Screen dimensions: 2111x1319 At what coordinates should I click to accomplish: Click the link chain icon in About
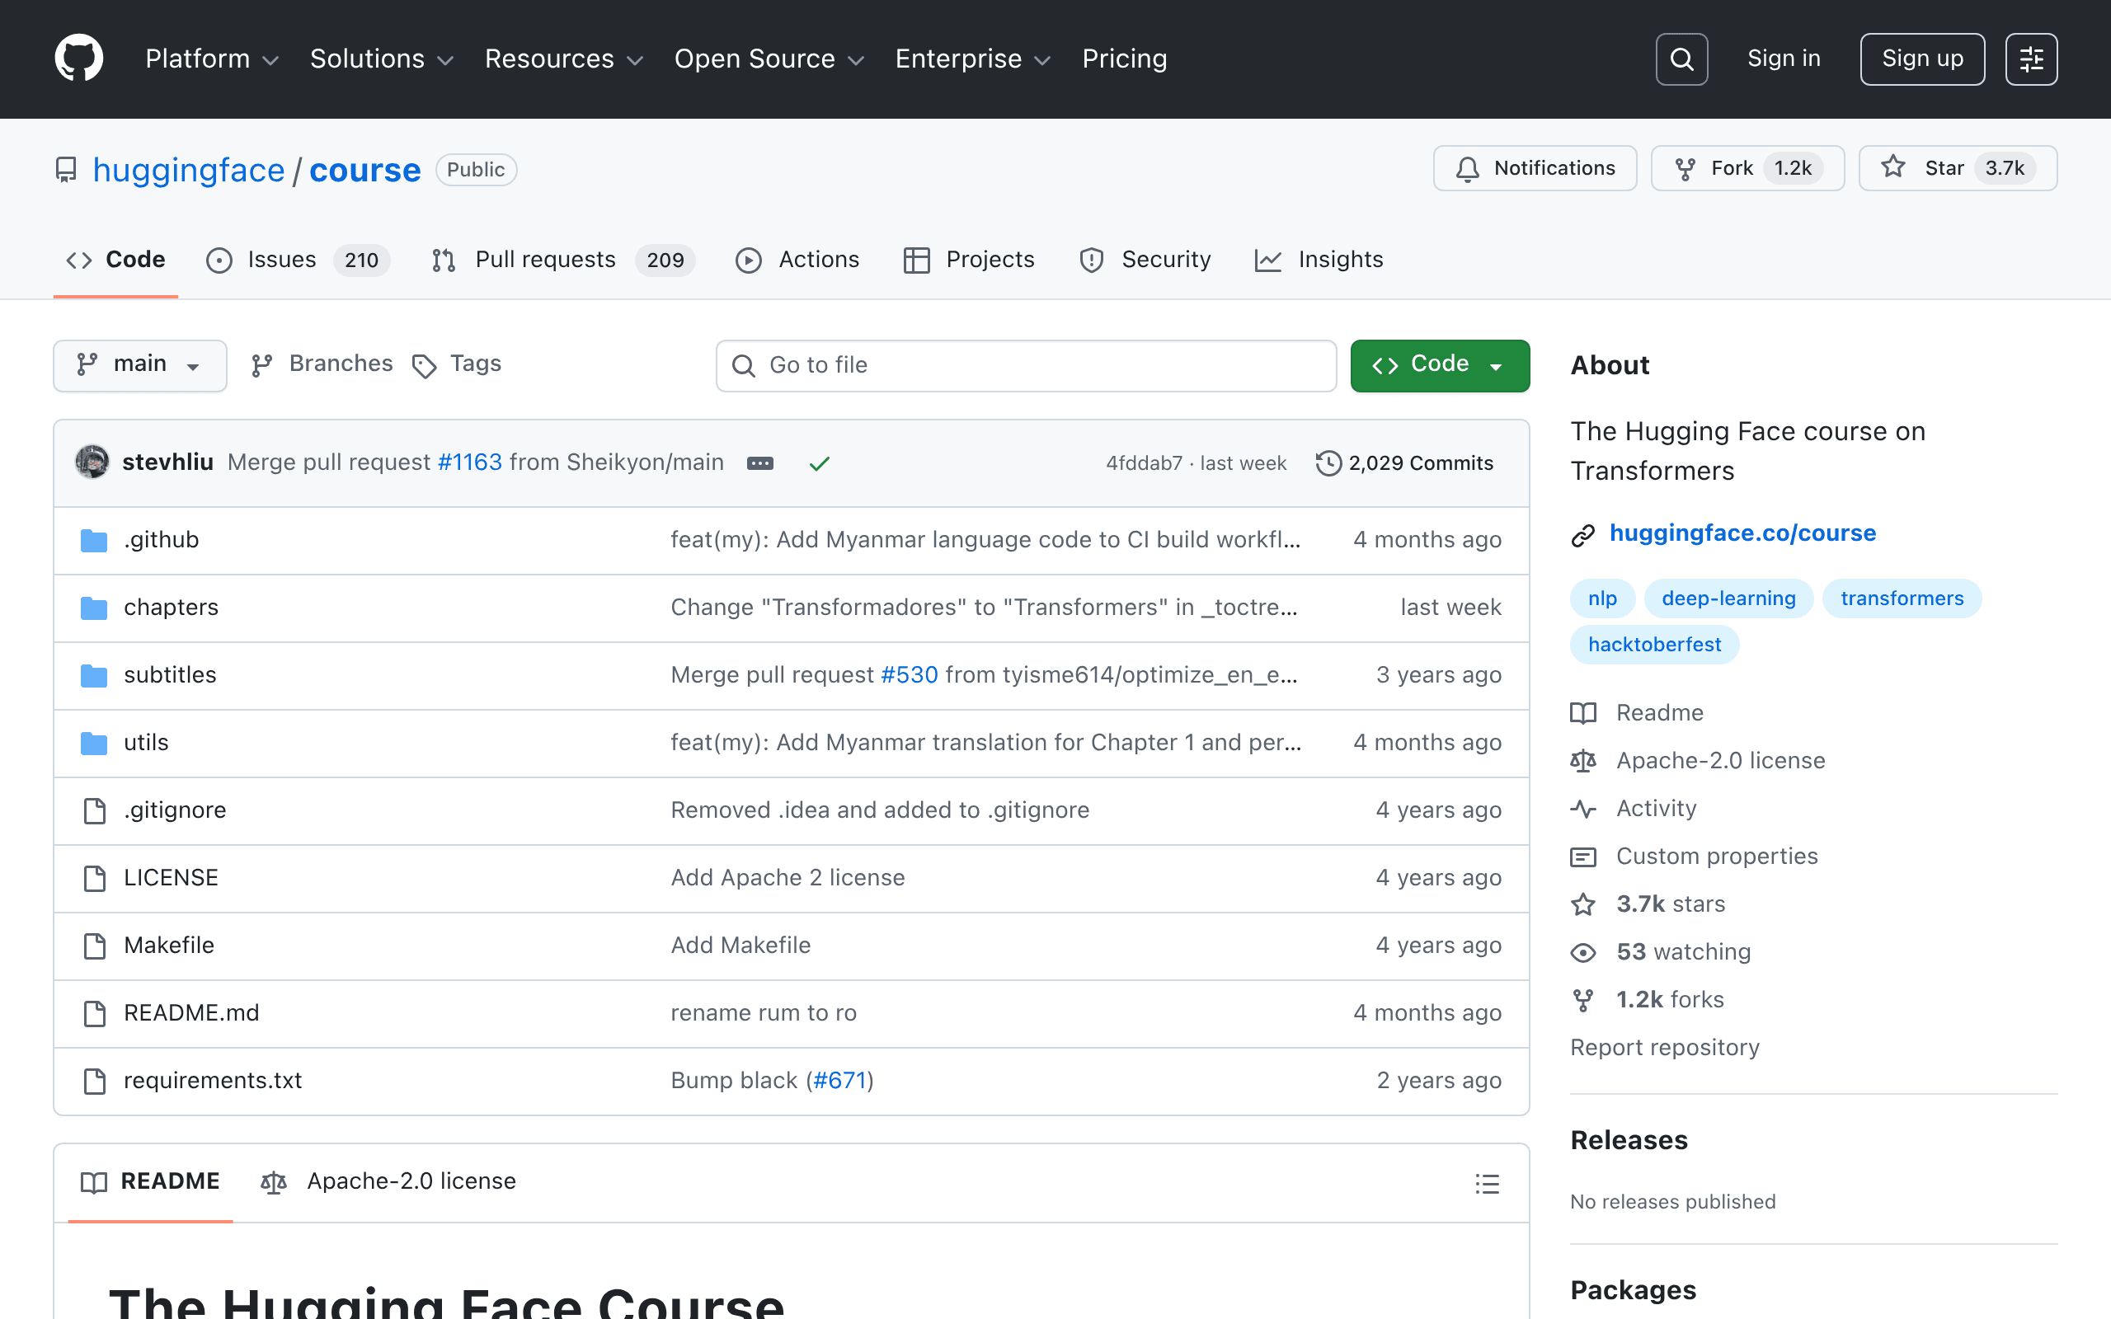(x=1583, y=535)
